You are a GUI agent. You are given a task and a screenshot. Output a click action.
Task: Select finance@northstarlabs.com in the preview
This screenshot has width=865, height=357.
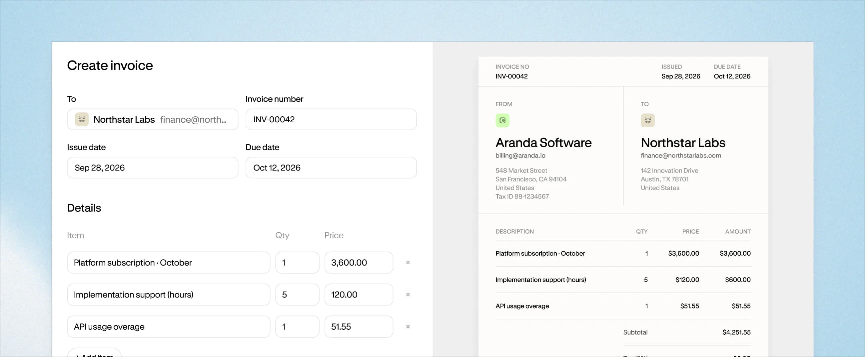(x=681, y=155)
